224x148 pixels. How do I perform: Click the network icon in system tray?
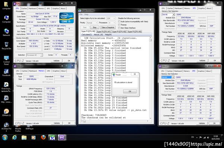click(x=205, y=138)
